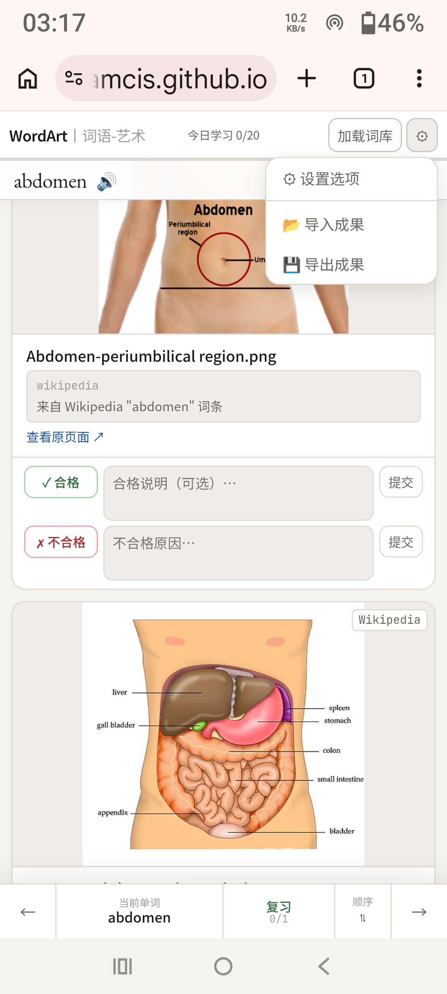The width and height of the screenshot is (447, 994).
Task: Open the 复习 review section
Action: point(278,912)
